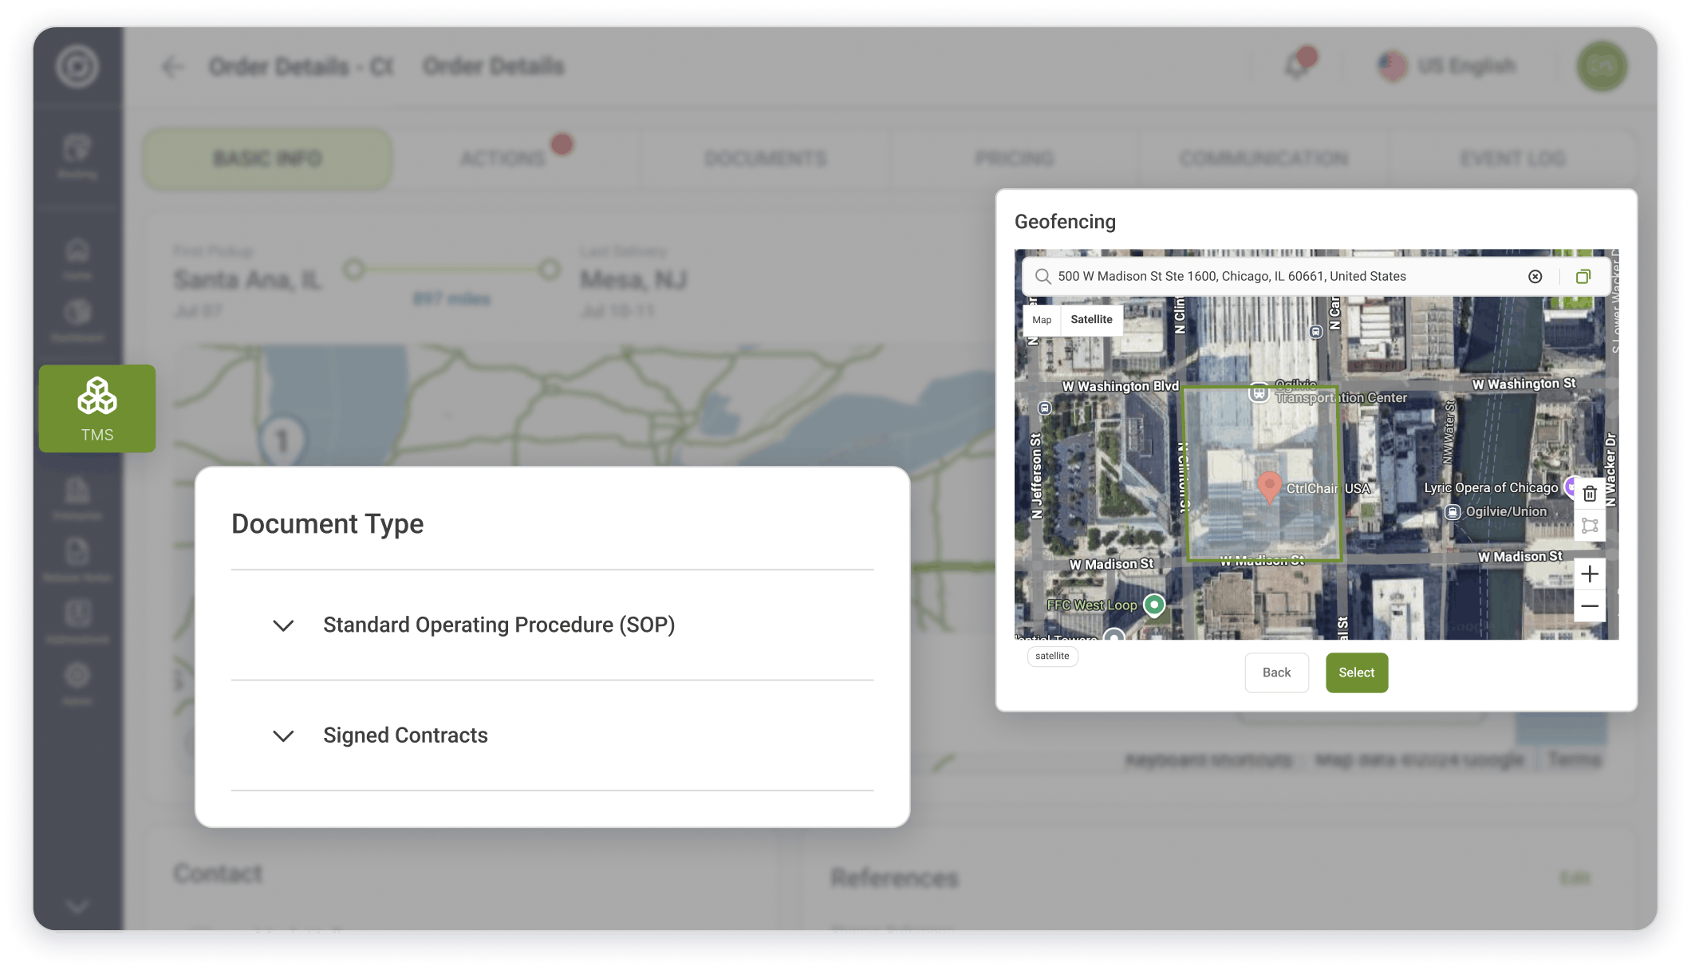
Task: Click the Ogilvie/Union station label
Action: (1506, 511)
